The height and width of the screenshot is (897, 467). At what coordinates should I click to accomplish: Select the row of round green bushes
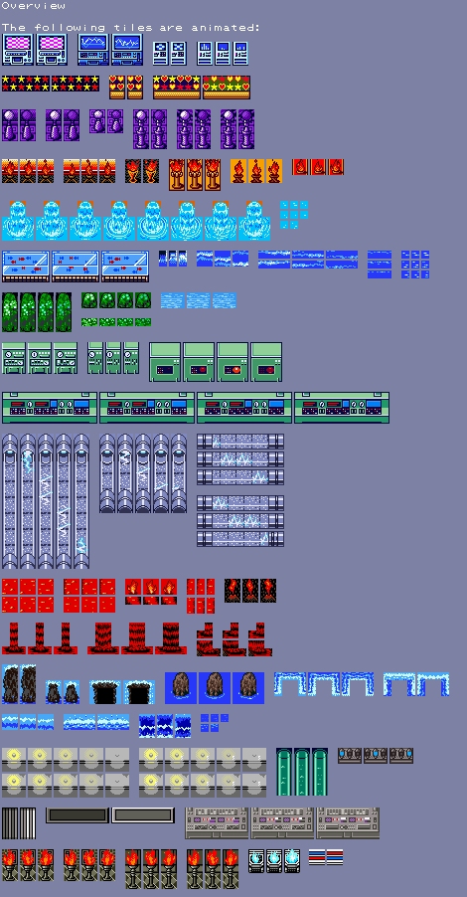(116, 300)
